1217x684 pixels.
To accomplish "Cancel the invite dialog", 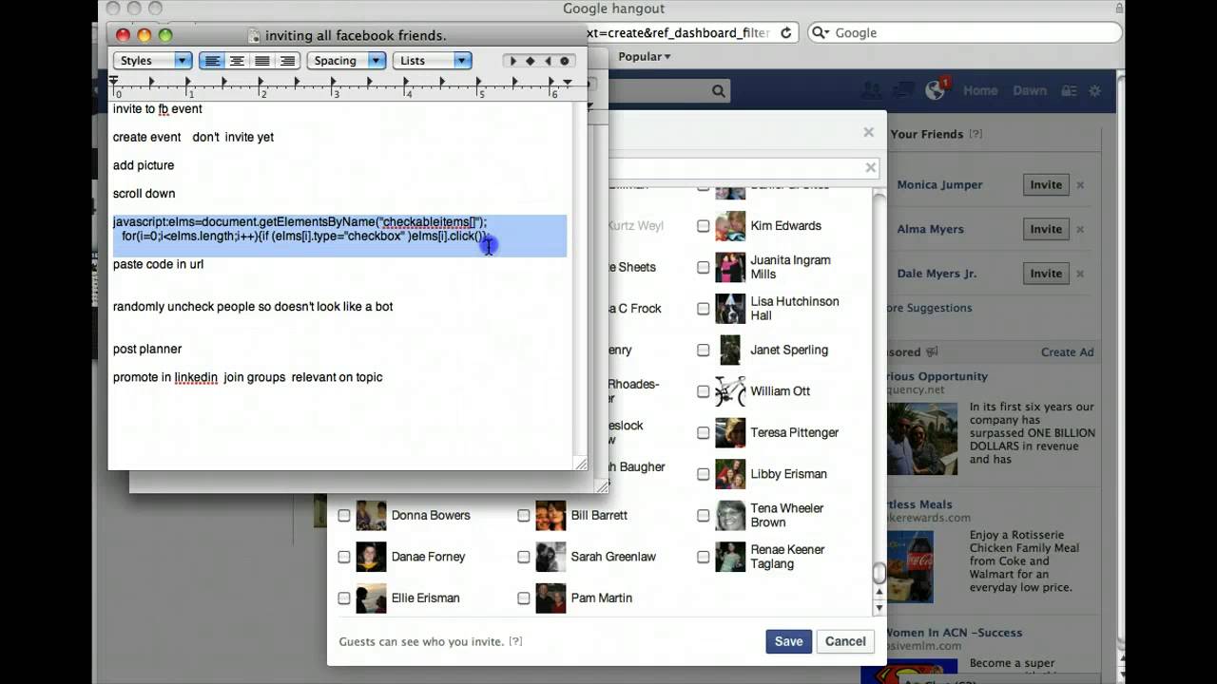I will click(x=845, y=641).
